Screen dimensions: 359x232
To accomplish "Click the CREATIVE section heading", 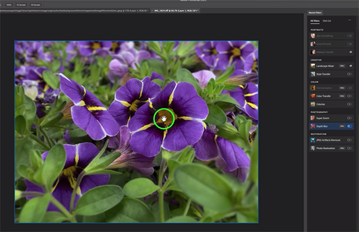I will (x=316, y=60).
